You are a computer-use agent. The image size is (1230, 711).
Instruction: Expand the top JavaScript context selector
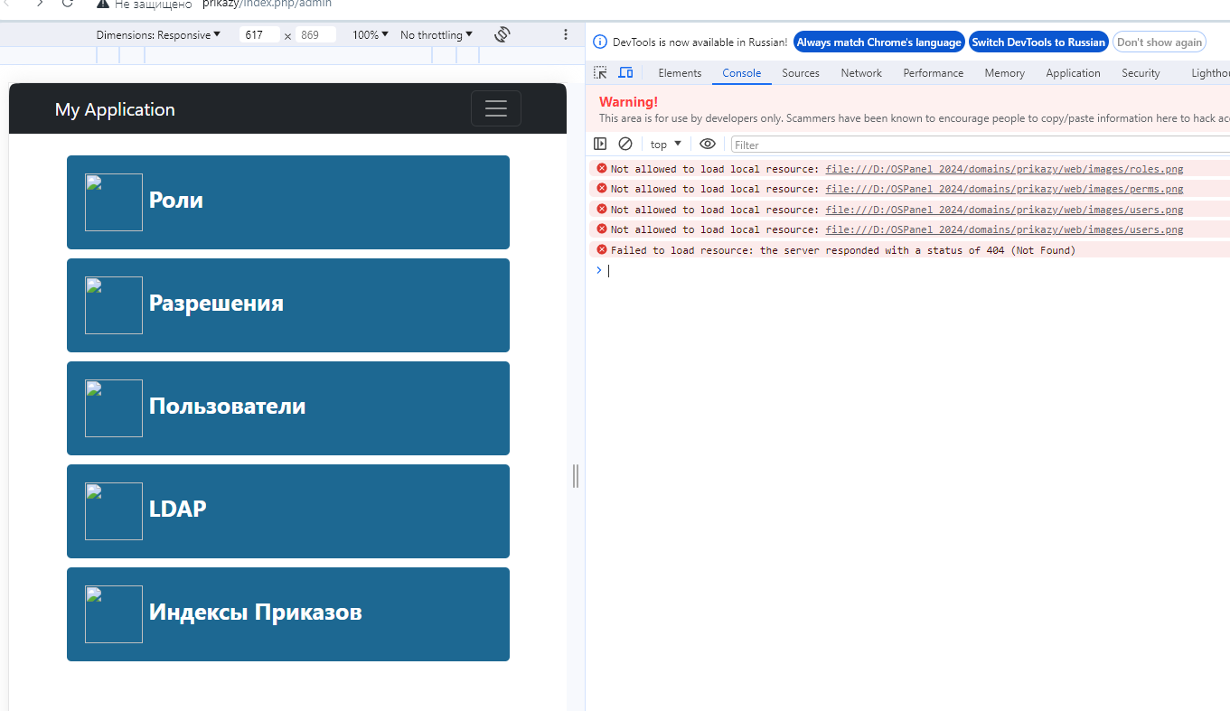(666, 145)
